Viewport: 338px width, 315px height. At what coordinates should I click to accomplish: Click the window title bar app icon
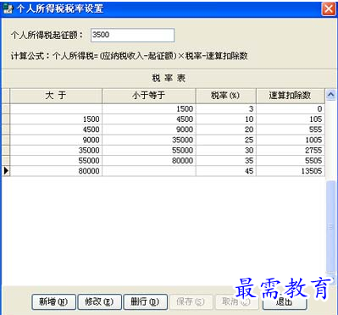(x=8, y=8)
